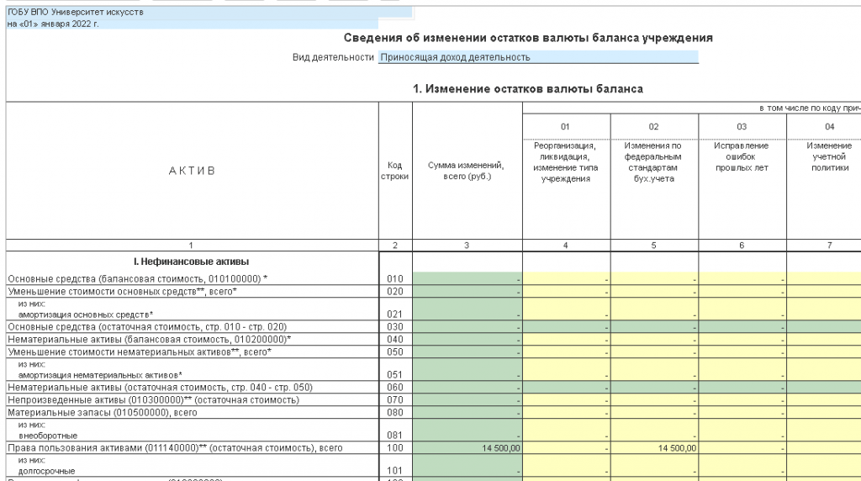The width and height of the screenshot is (861, 481).
Task: Select row 080 cell in error correction column
Action: pos(742,412)
